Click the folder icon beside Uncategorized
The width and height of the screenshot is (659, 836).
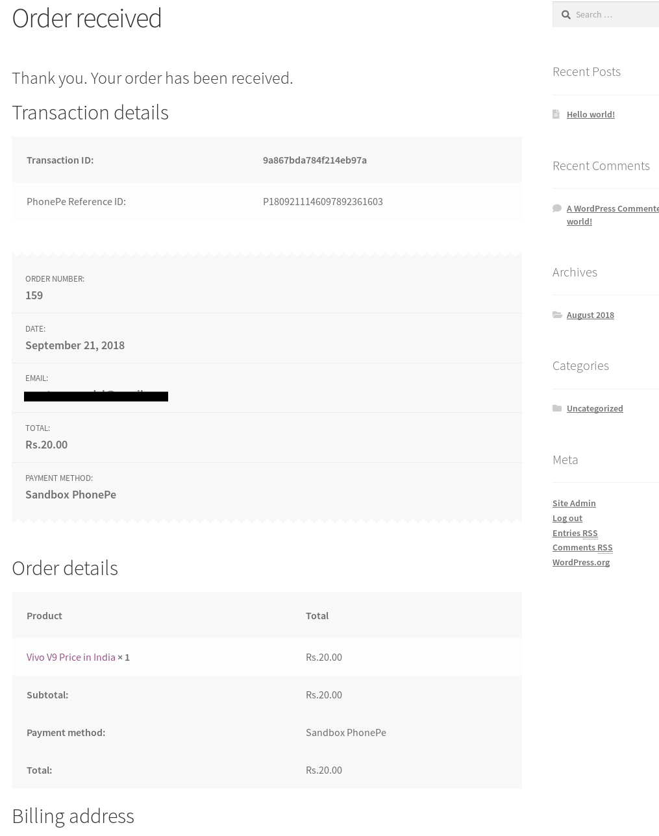tap(557, 408)
